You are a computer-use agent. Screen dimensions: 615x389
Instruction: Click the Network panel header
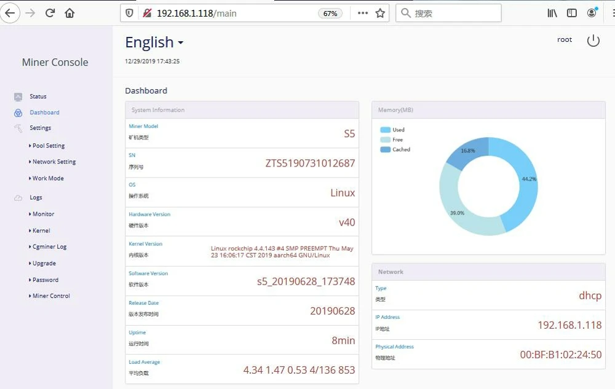coord(488,272)
